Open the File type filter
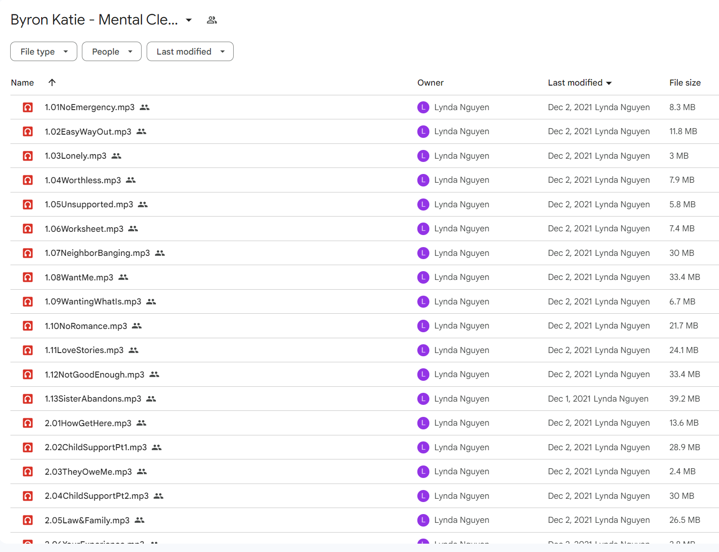The height and width of the screenshot is (552, 719). (43, 51)
